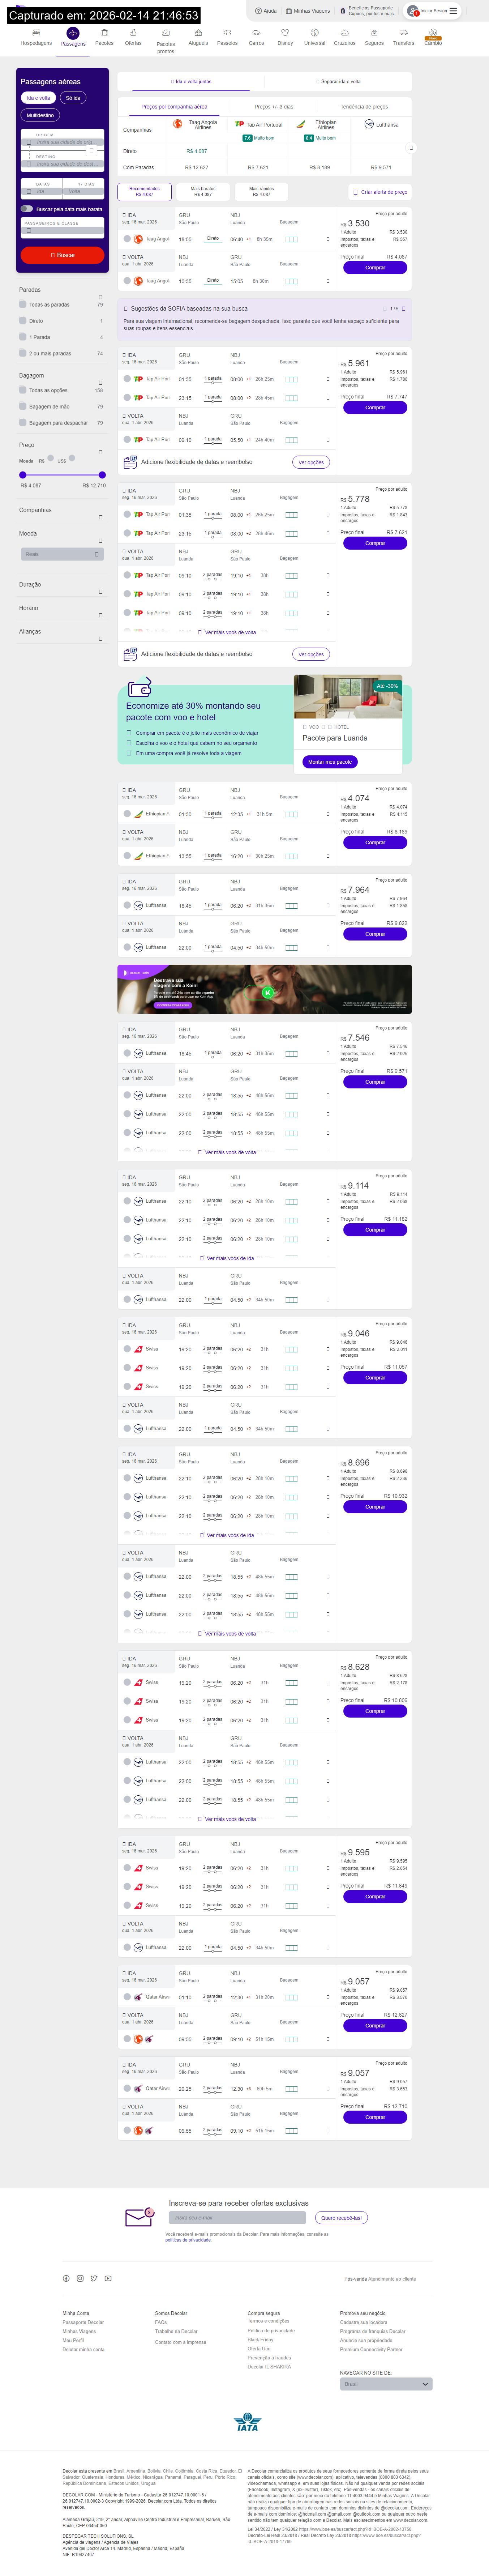
Task: Select the 'Mais baratos' sorting tab
Action: 202,191
